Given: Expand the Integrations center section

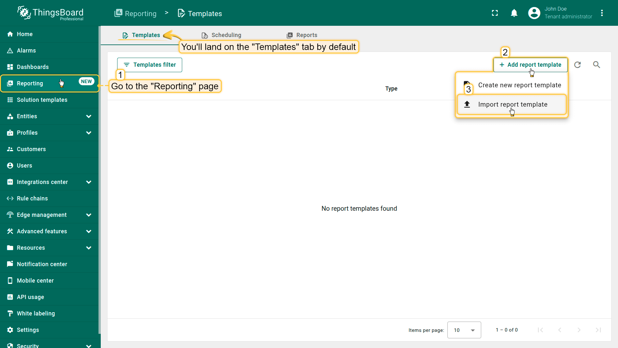Looking at the screenshot, I should (89, 182).
